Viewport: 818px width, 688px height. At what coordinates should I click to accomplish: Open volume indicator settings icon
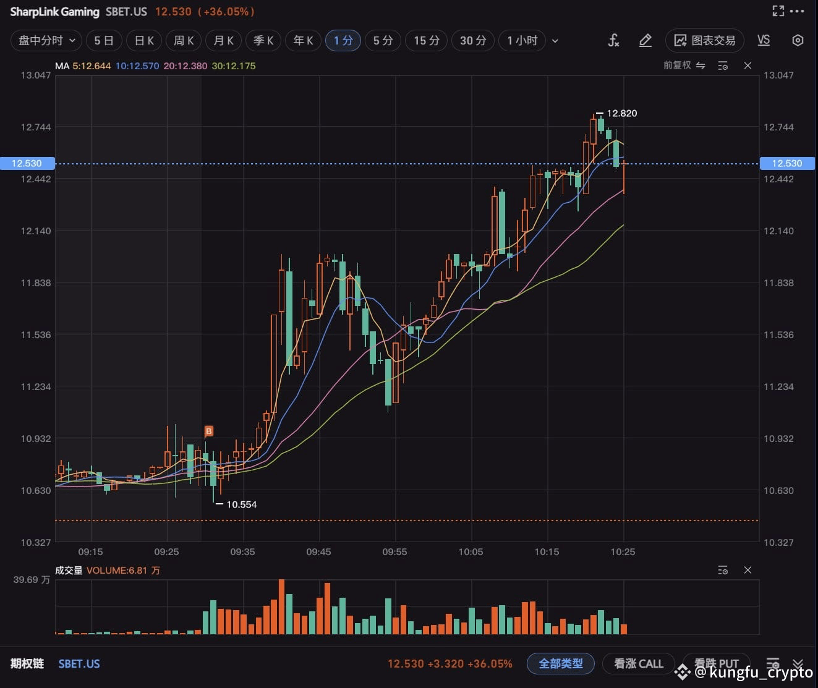point(723,570)
